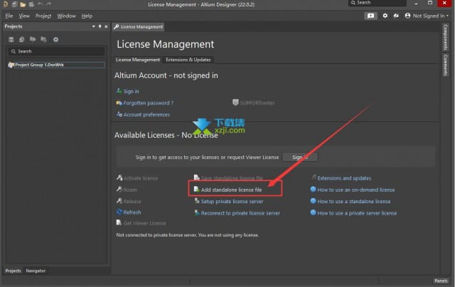Click Setup private license server
This screenshot has height=287, width=455.
coord(232,202)
